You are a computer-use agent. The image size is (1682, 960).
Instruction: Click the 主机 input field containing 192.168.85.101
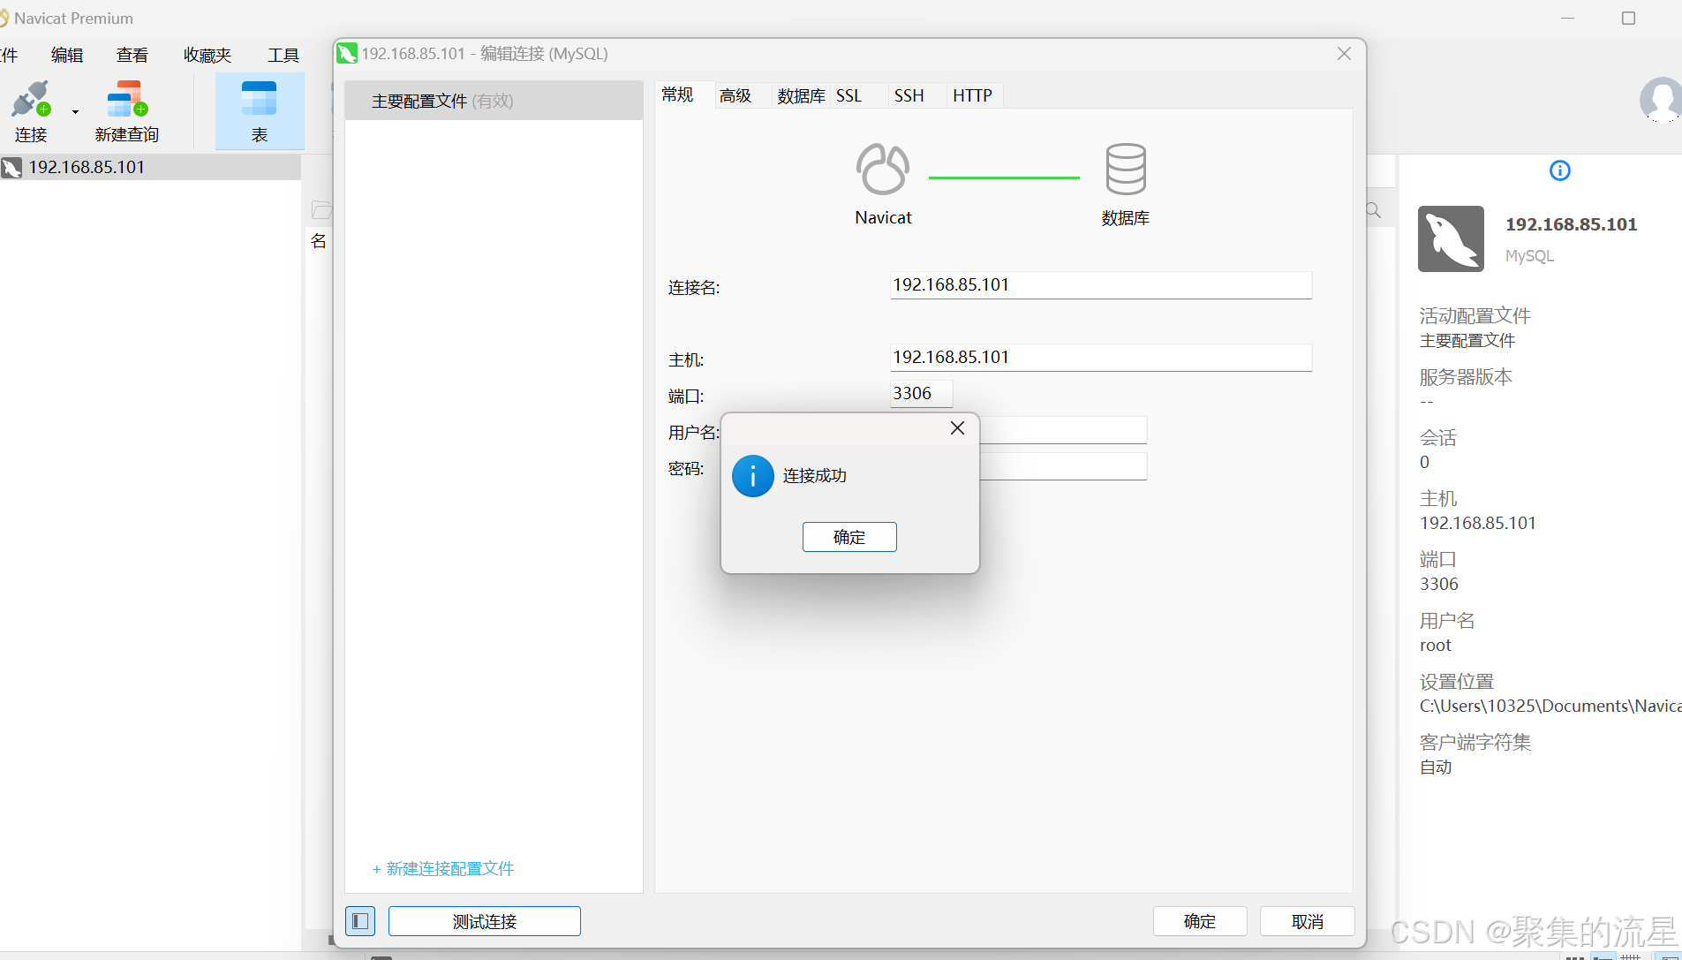(x=1100, y=357)
